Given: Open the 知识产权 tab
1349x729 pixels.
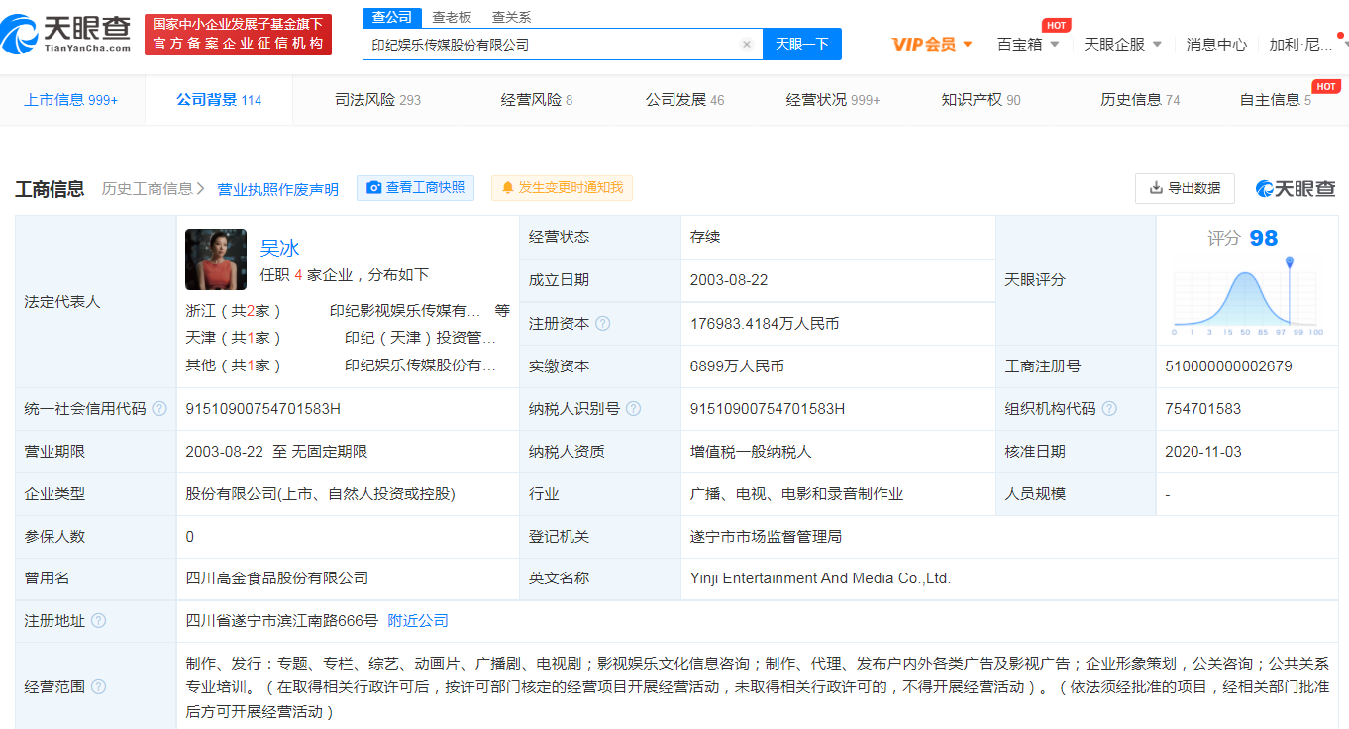Looking at the screenshot, I should tap(981, 100).
